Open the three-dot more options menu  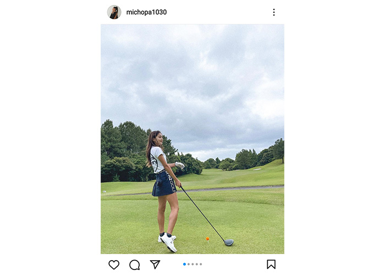coord(274,12)
